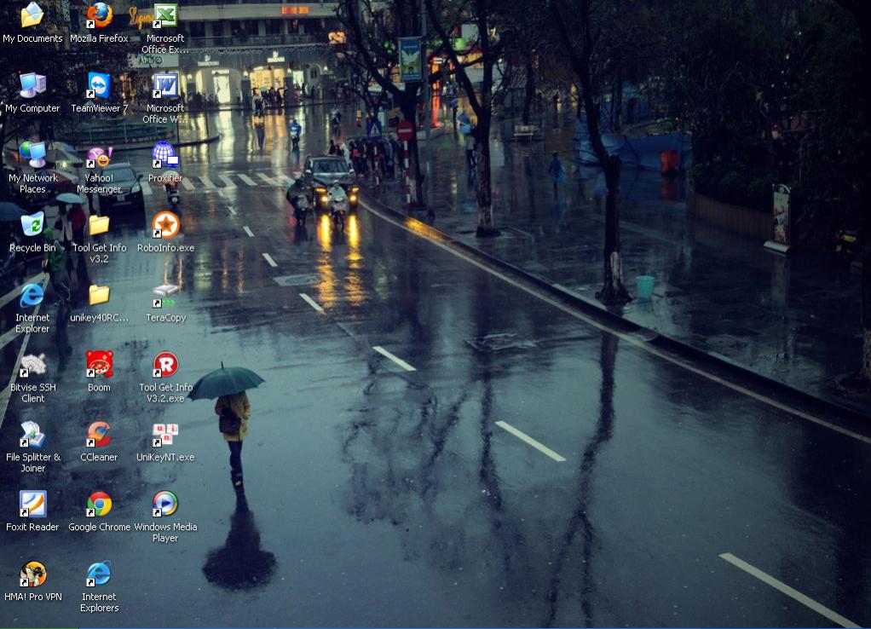Click the Mozilla Firefox shortcut
Screen dimensions: 871x629
tap(99, 16)
